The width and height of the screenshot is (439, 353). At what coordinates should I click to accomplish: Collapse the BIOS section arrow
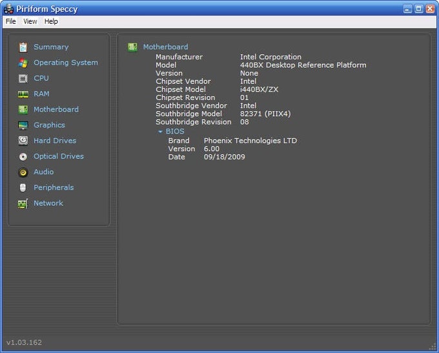point(160,132)
